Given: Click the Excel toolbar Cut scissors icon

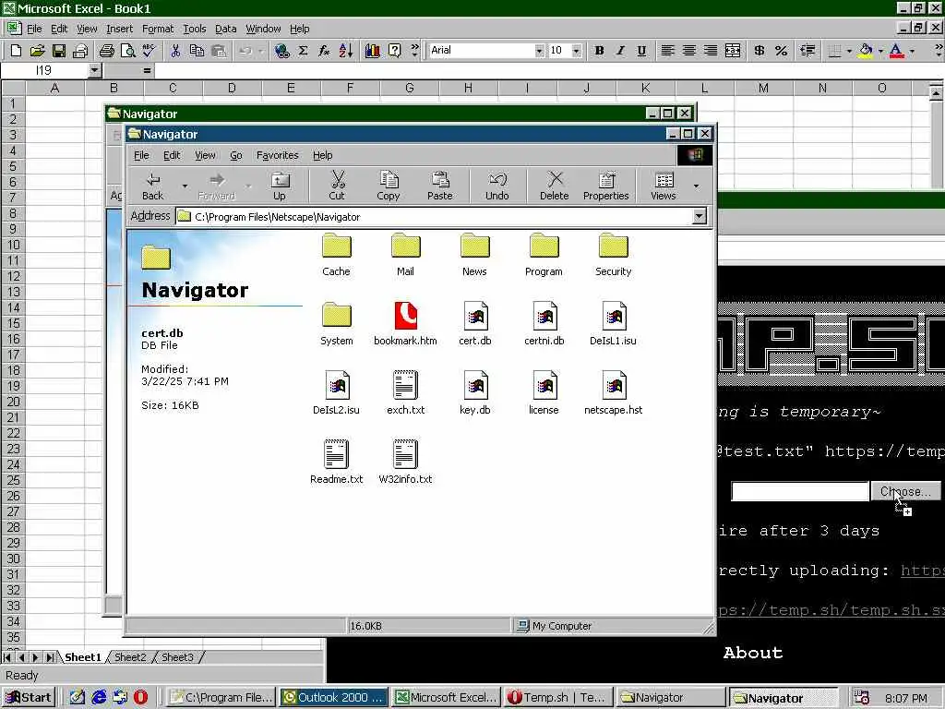Looking at the screenshot, I should pos(175,52).
